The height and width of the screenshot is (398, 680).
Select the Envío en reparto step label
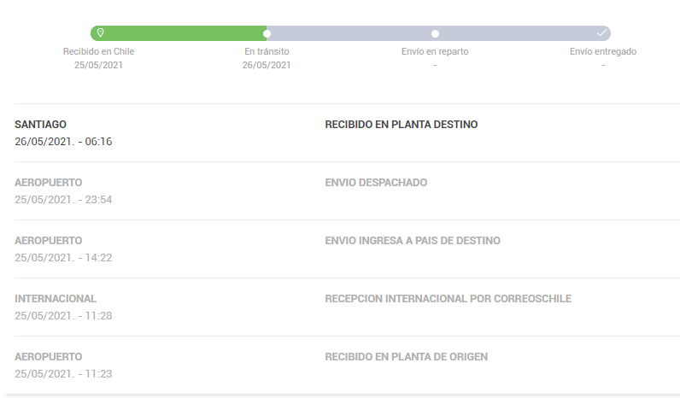435,51
